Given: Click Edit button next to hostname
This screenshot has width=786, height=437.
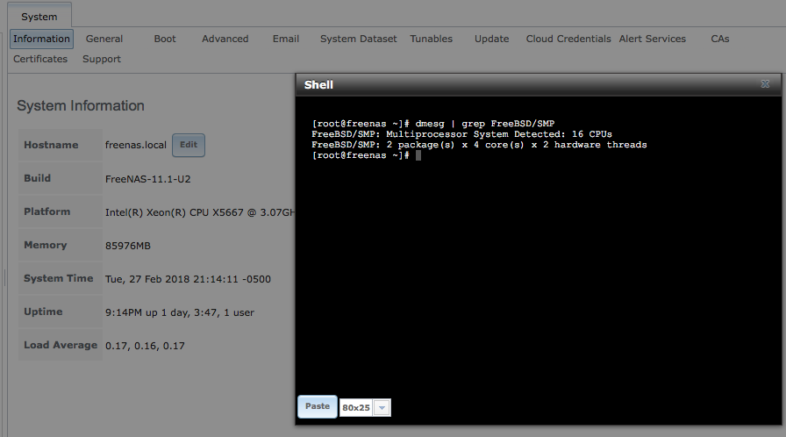Looking at the screenshot, I should (189, 145).
